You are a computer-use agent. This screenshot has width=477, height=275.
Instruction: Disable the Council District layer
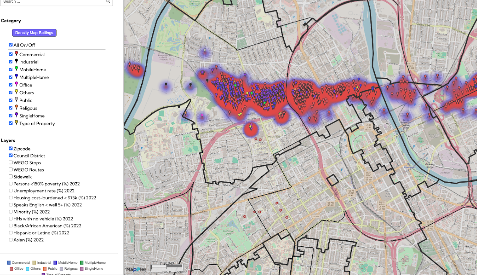coord(11,155)
